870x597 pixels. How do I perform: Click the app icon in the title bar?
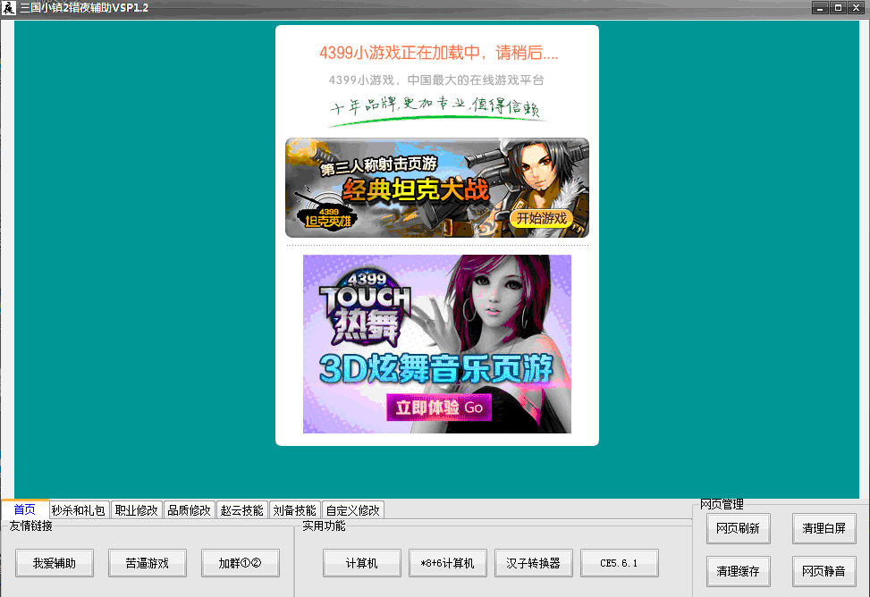click(8, 8)
